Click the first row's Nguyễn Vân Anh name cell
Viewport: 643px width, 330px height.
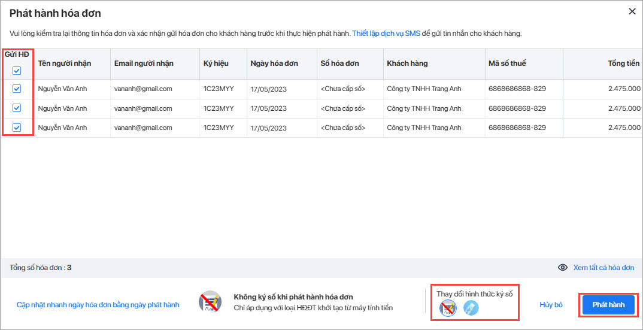[63, 89]
